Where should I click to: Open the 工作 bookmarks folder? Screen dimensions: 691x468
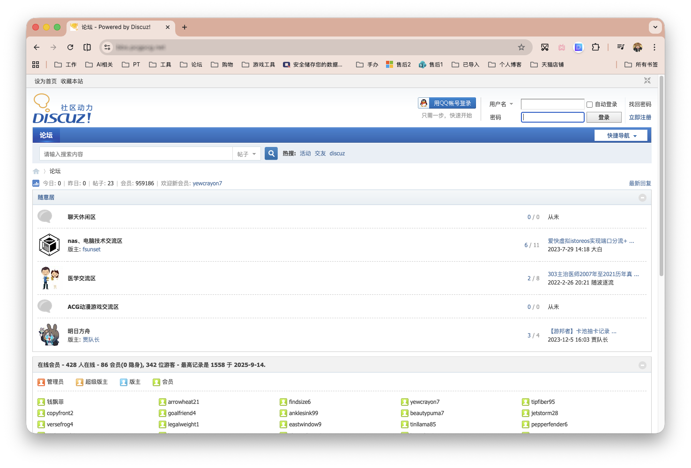[66, 65]
